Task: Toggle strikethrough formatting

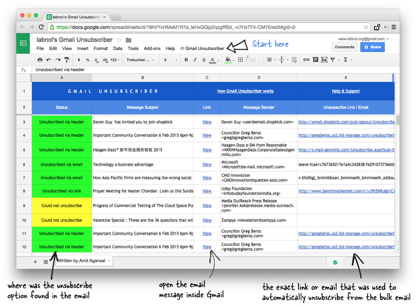Action: [203, 60]
